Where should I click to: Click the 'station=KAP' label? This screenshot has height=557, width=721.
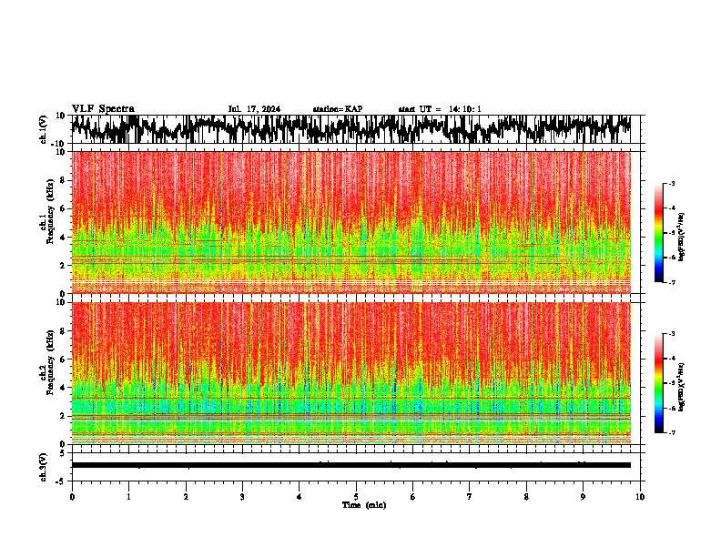click(x=338, y=109)
